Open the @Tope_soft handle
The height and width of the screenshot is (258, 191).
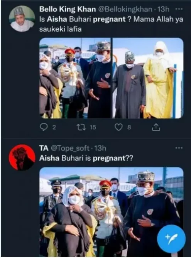[x=70, y=148]
